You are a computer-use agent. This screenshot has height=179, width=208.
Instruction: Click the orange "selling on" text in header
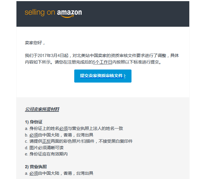pos(40,13)
